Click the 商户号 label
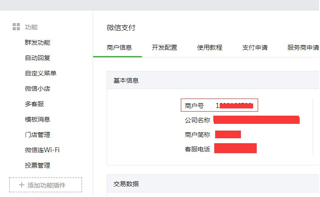Screen dimensions: 320x197 click(x=194, y=106)
